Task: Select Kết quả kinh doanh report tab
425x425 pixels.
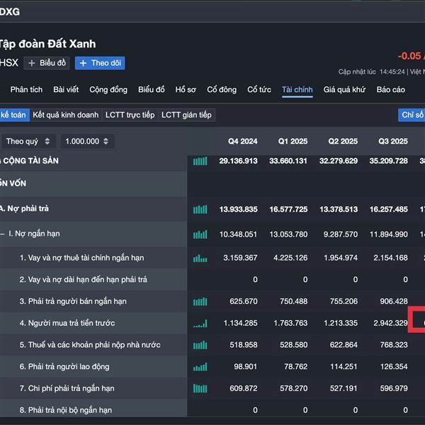Action: pos(65,115)
